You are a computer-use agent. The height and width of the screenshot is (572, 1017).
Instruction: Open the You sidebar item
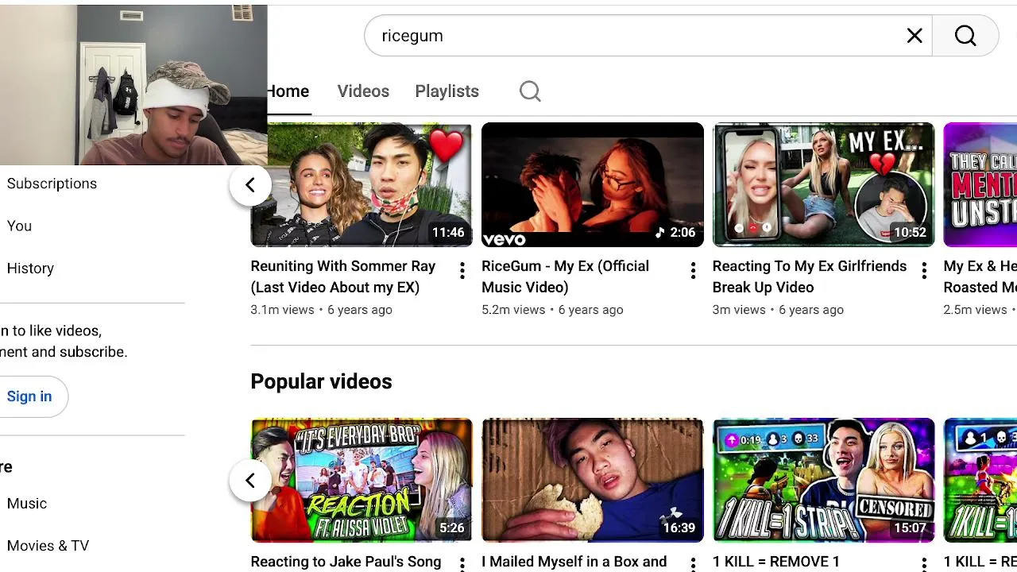click(x=19, y=226)
